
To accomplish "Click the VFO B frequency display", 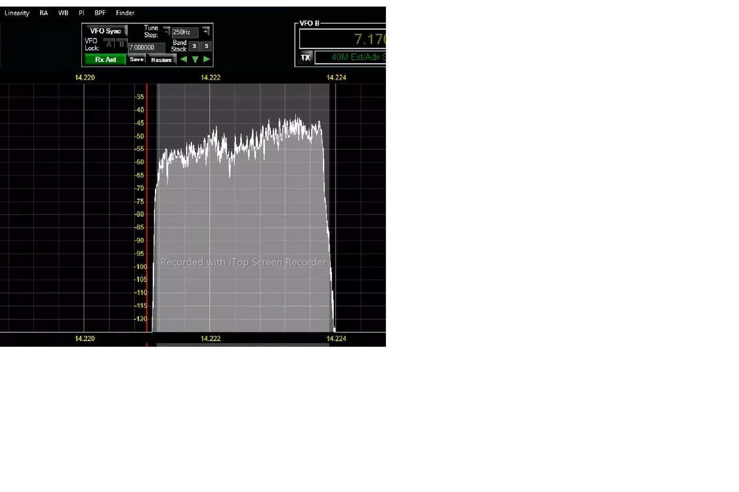I will (x=343, y=39).
